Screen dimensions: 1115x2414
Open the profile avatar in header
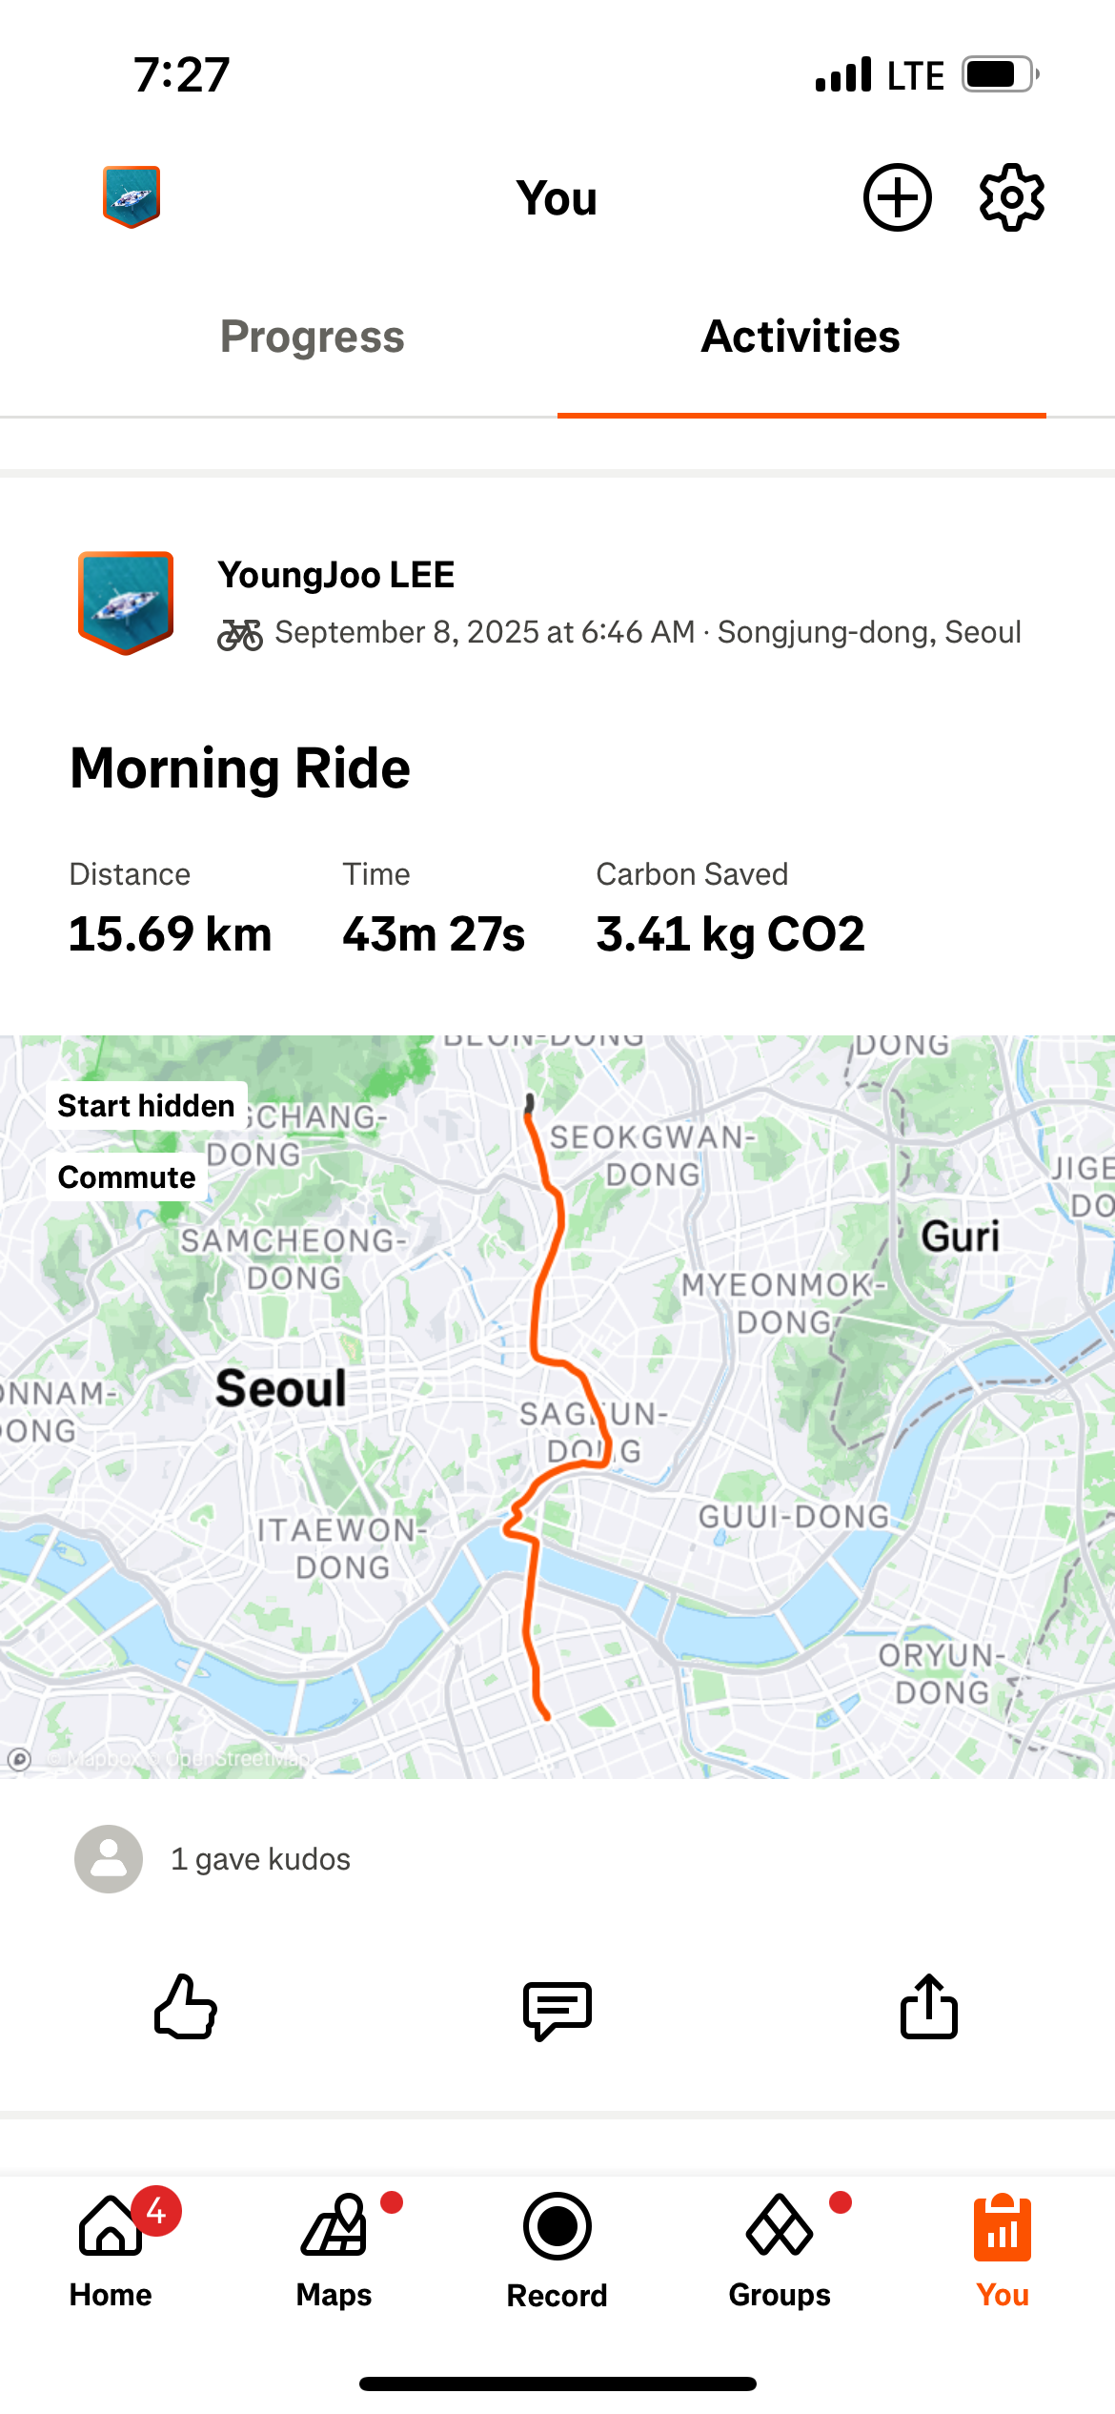pos(132,196)
